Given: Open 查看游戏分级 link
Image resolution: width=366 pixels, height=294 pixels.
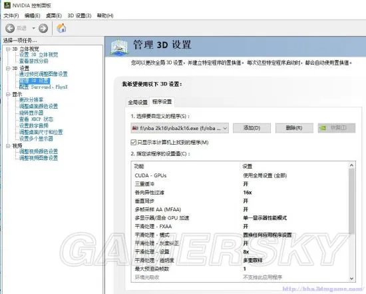Looking at the screenshot, I should click(x=34, y=61).
